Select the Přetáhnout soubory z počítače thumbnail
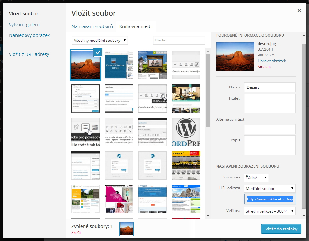This screenshot has height=241, width=309. [119, 65]
